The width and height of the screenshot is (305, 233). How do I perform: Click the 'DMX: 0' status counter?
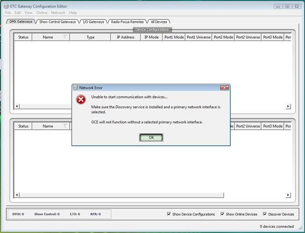coord(18,214)
